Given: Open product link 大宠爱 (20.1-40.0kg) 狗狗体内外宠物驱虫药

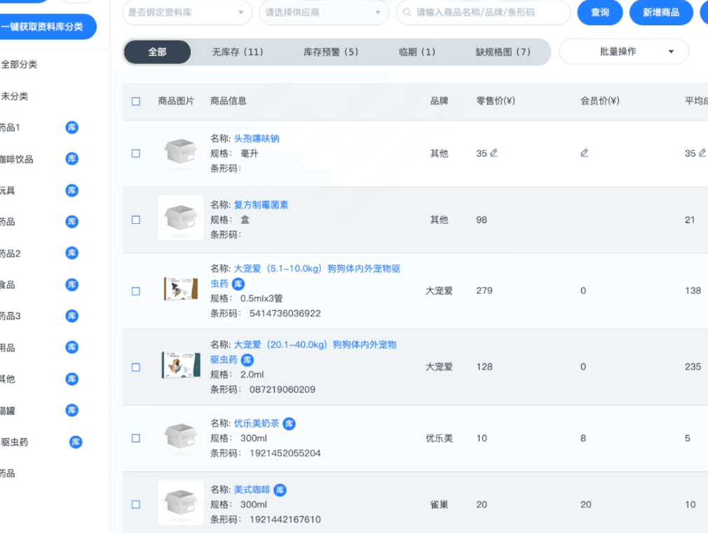Looking at the screenshot, I should [x=304, y=352].
